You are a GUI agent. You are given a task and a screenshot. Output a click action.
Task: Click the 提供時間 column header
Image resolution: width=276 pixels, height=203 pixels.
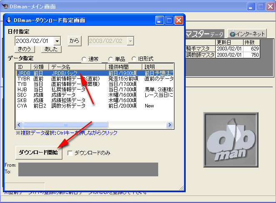click(x=119, y=67)
